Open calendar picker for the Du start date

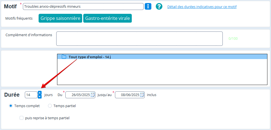[x=93, y=95]
